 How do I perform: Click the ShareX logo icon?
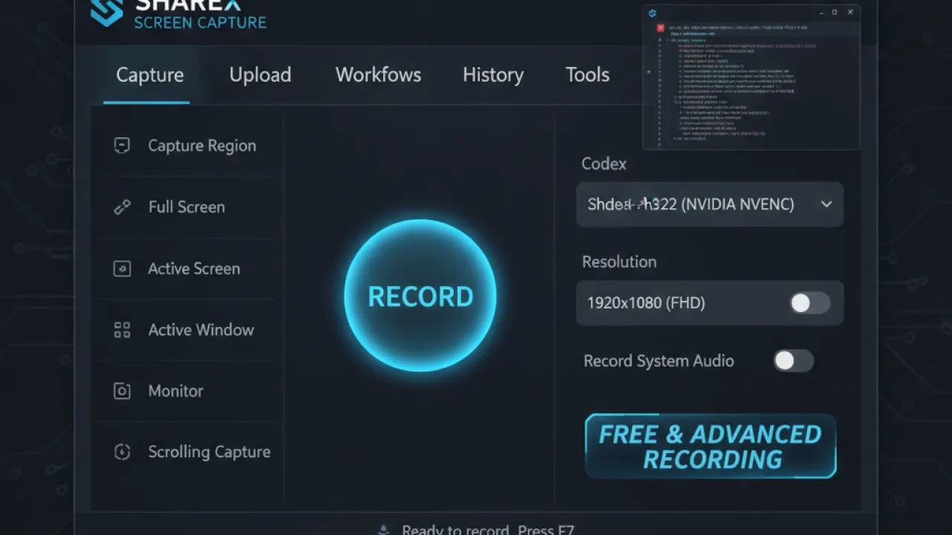(x=106, y=12)
